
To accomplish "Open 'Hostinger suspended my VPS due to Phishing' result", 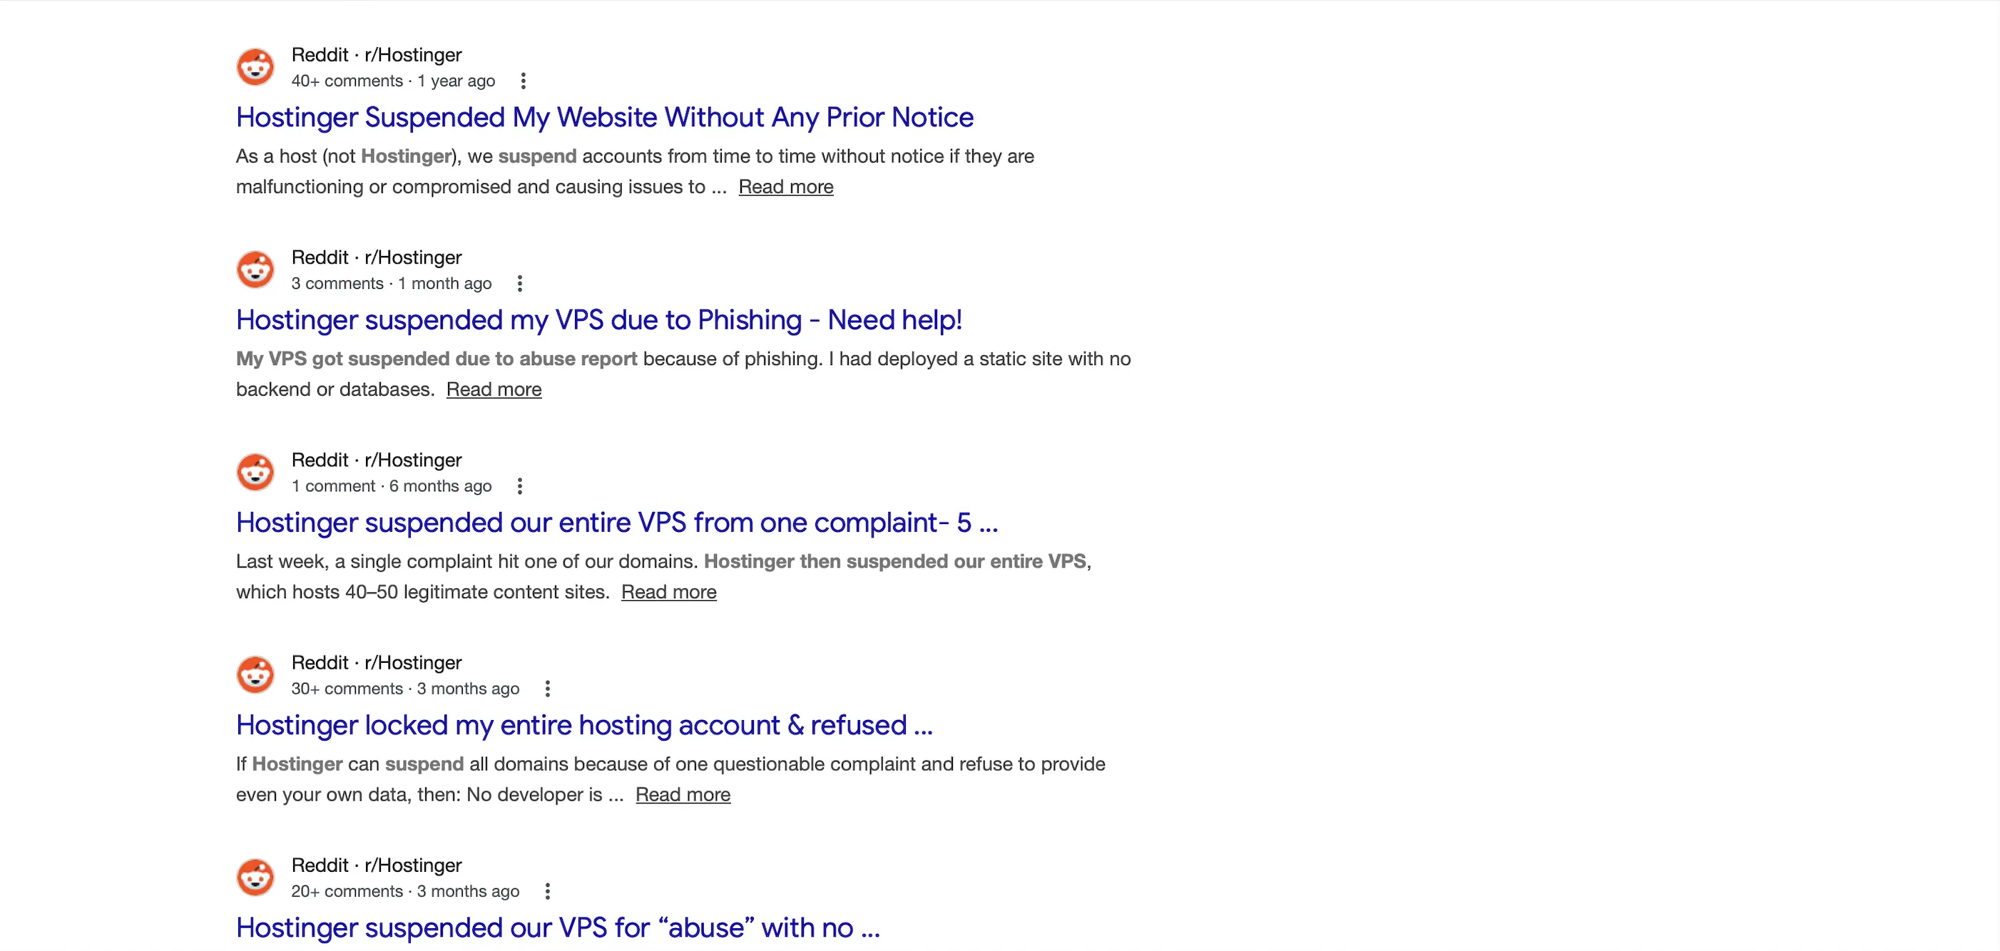I will point(598,319).
